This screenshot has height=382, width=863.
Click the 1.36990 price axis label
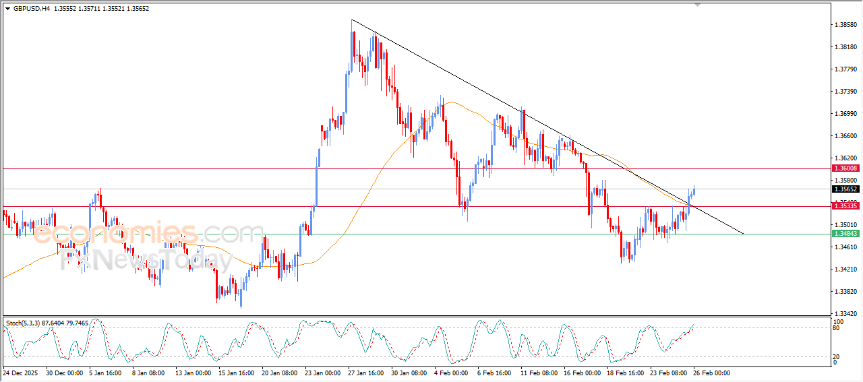(x=845, y=114)
